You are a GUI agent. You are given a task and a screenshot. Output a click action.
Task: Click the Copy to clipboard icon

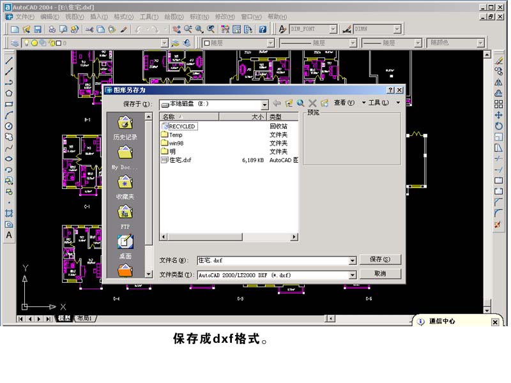pos(101,29)
